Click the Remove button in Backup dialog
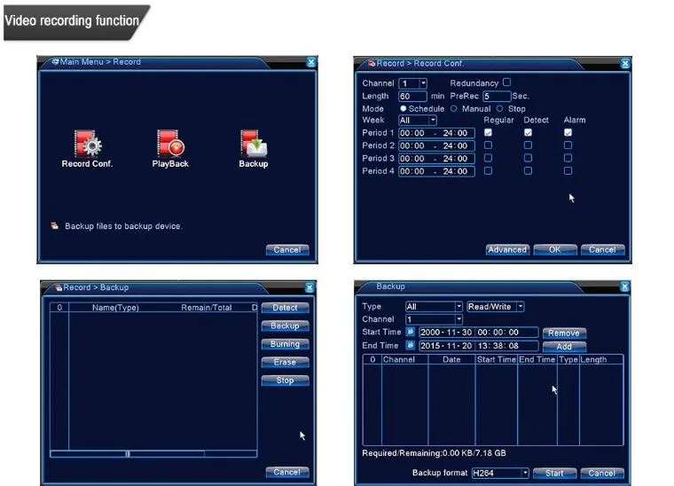 [564, 333]
